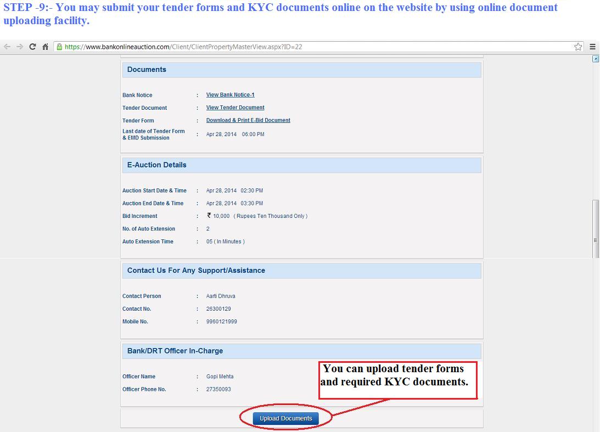Click 'Contact Us For Any Support/Assistance' header
Image resolution: width=600 pixels, height=432 pixels.
click(x=301, y=271)
